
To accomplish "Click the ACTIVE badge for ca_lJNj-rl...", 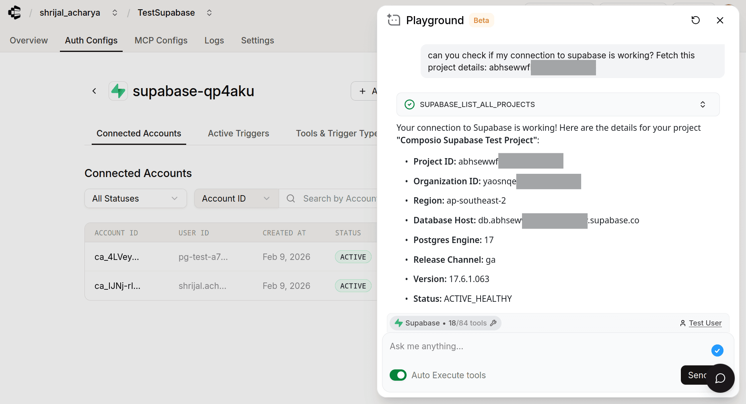I will pyautogui.click(x=353, y=286).
